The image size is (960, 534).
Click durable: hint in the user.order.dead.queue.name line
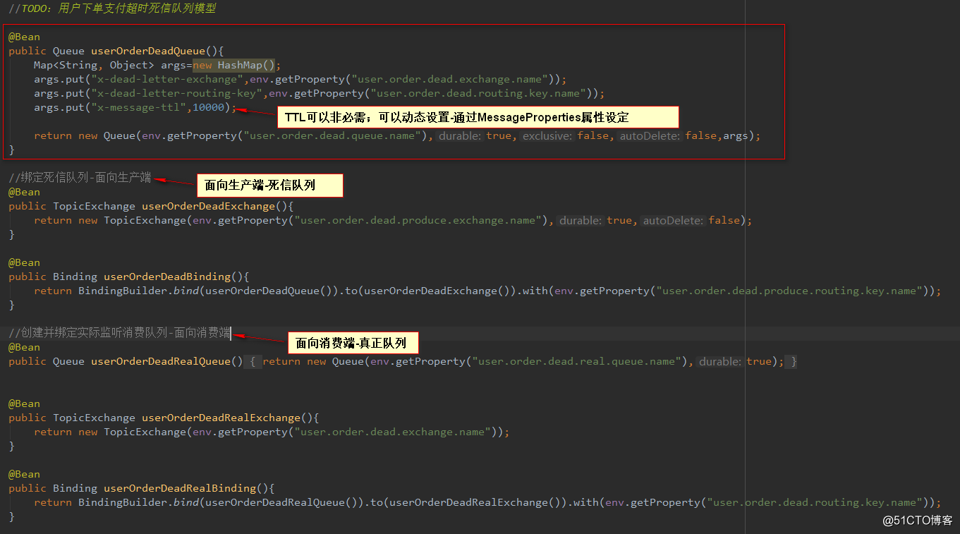[460, 135]
